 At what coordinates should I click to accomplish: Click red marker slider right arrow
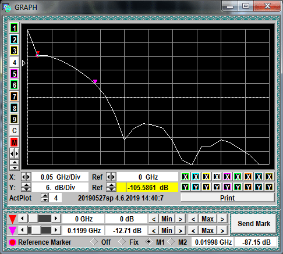56,219
